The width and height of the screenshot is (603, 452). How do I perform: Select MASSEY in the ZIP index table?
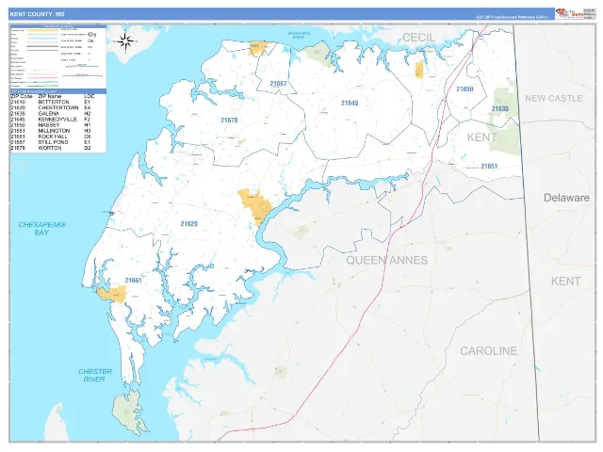coord(49,125)
